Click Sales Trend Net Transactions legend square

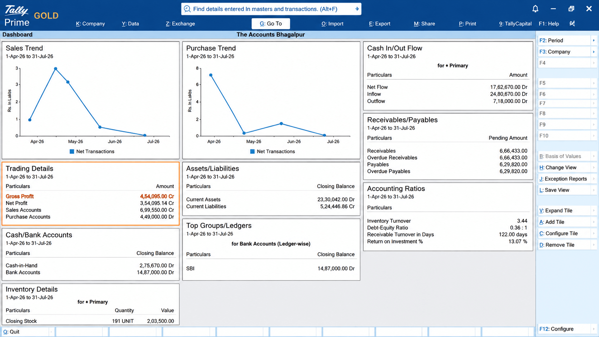coord(72,151)
